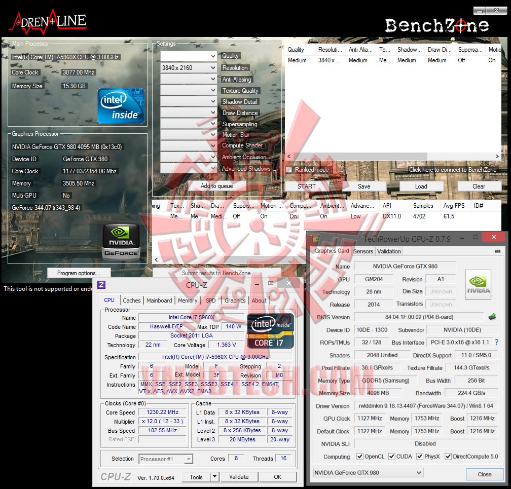The width and height of the screenshot is (511, 489).
Task: Enable the Ranked mode checkbox
Action: [289, 169]
